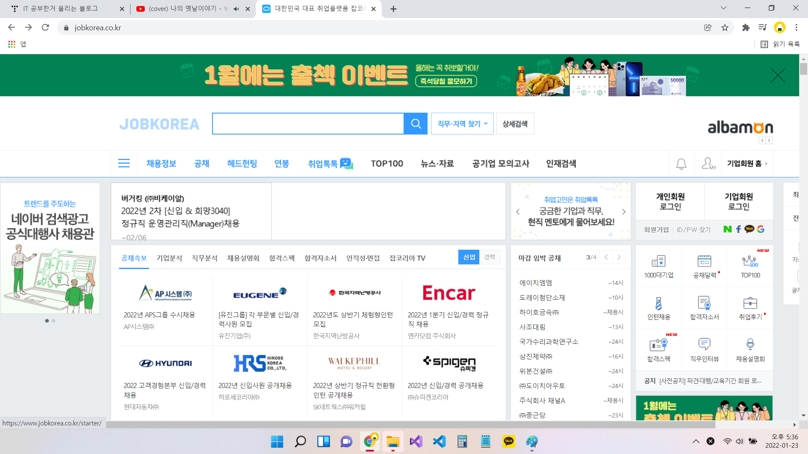Show previous 취업톡톡 banner slide
The width and height of the screenshot is (808, 454).
tap(518, 211)
